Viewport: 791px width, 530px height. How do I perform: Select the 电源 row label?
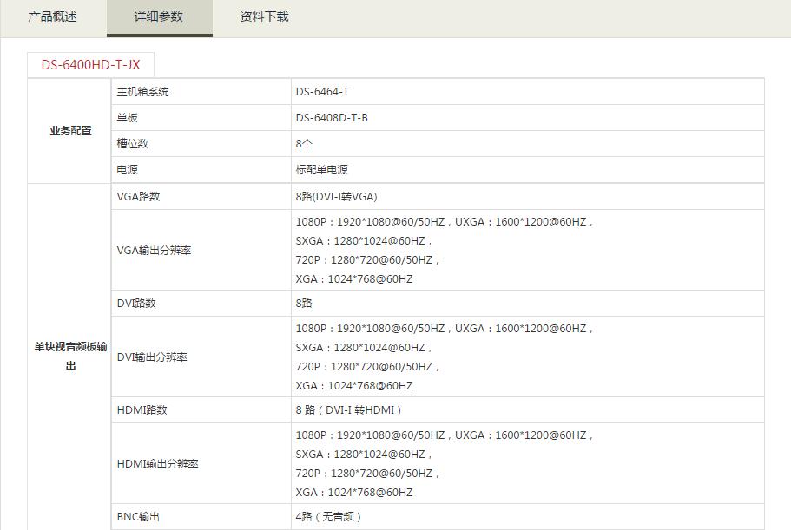click(127, 170)
